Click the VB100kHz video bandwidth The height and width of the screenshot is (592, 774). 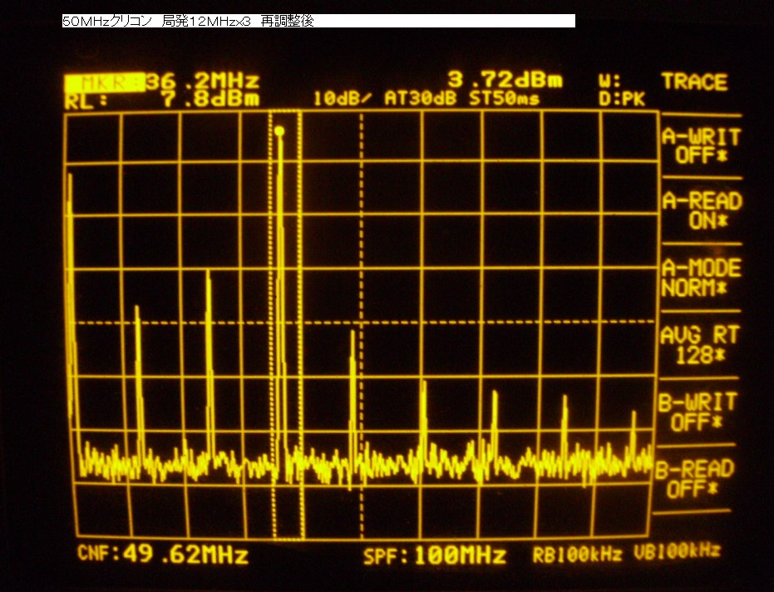(x=677, y=551)
